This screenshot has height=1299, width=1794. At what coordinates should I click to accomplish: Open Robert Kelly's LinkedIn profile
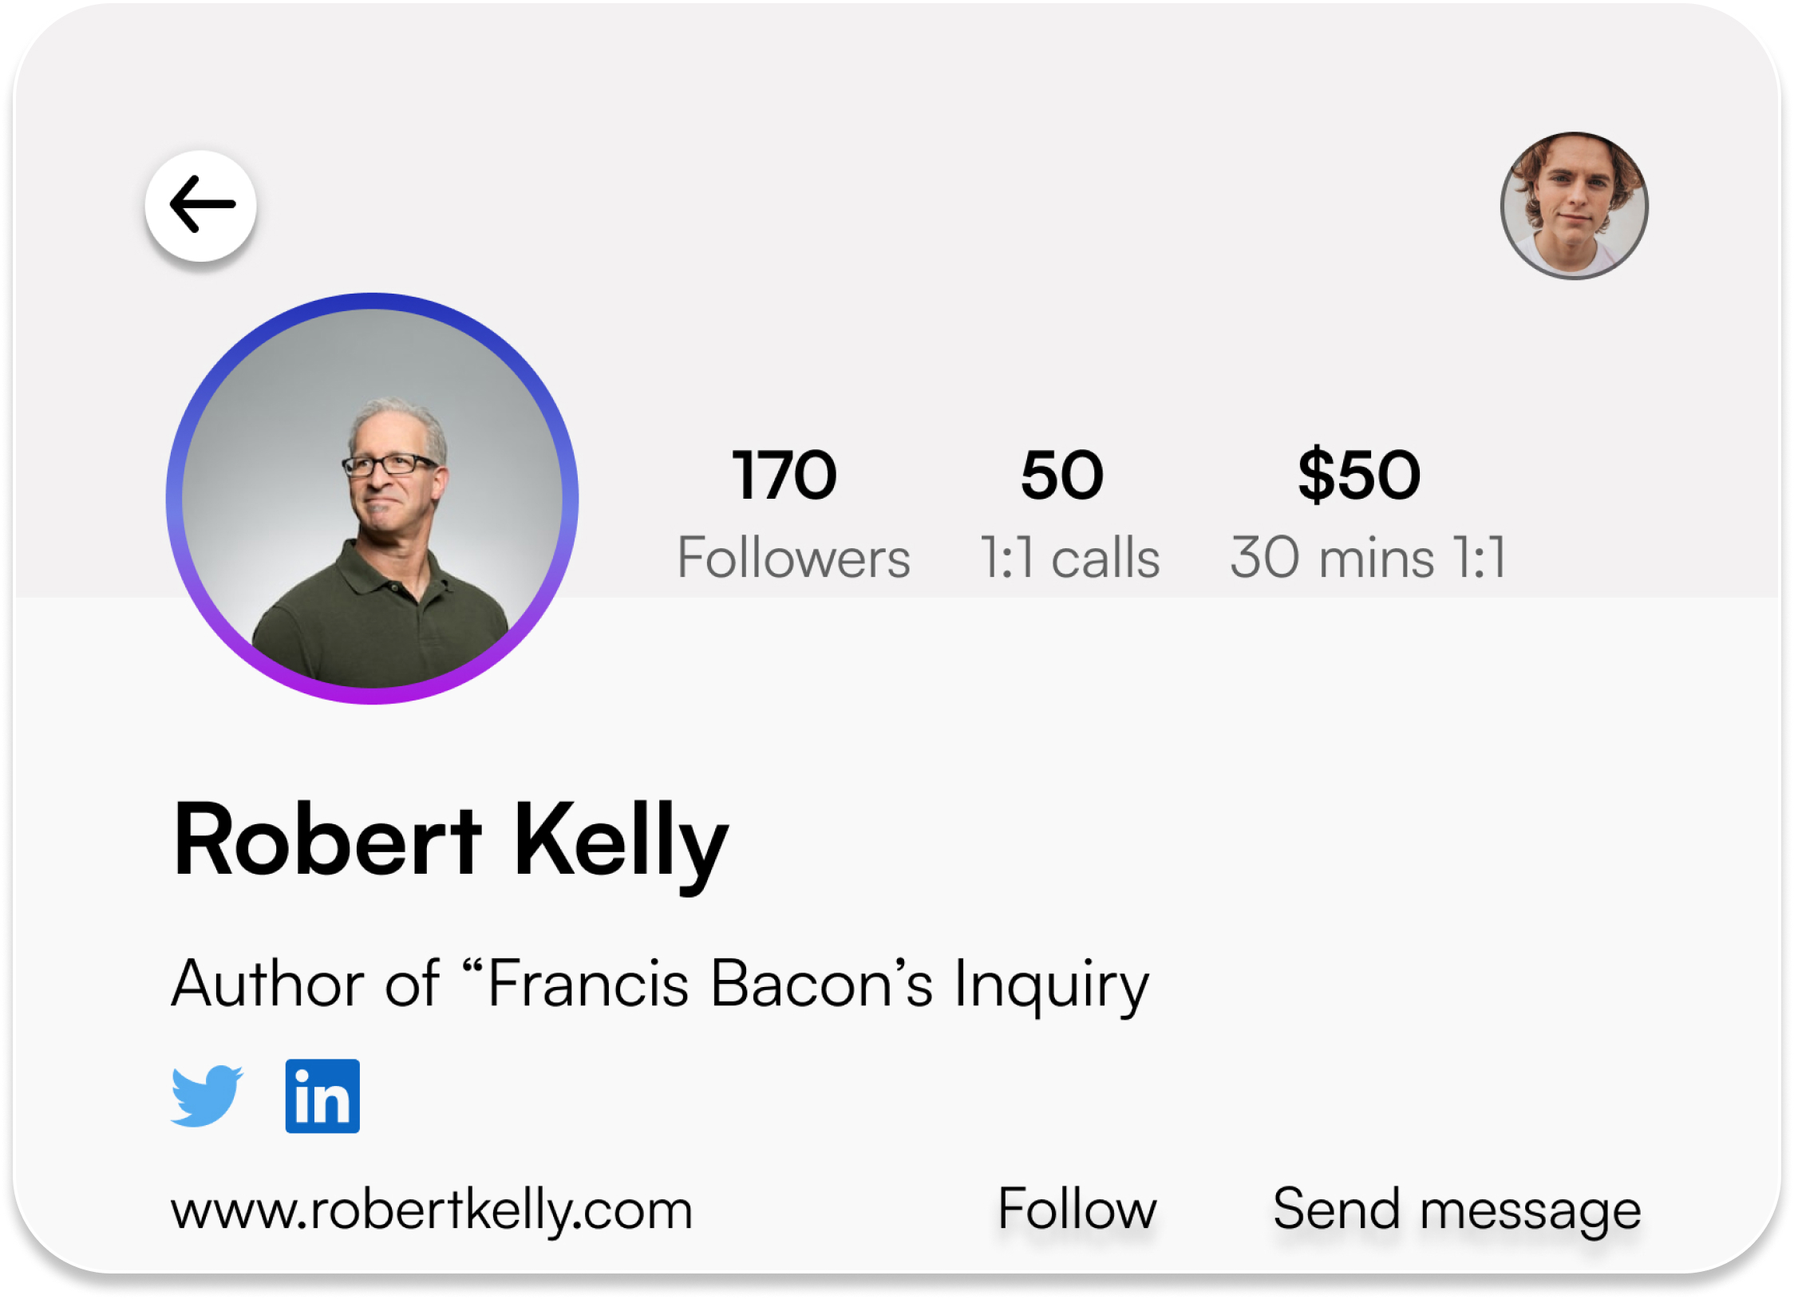pyautogui.click(x=322, y=1096)
